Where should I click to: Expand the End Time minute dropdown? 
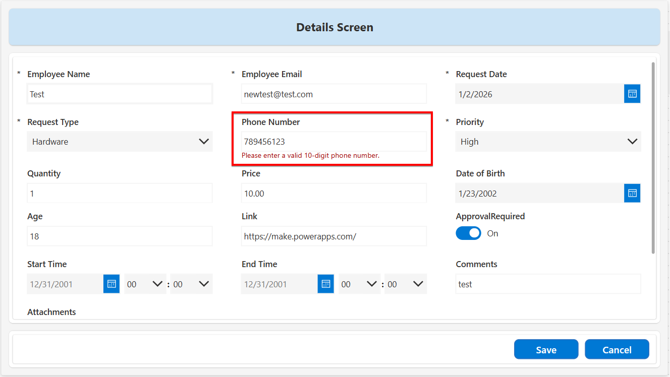click(405, 284)
